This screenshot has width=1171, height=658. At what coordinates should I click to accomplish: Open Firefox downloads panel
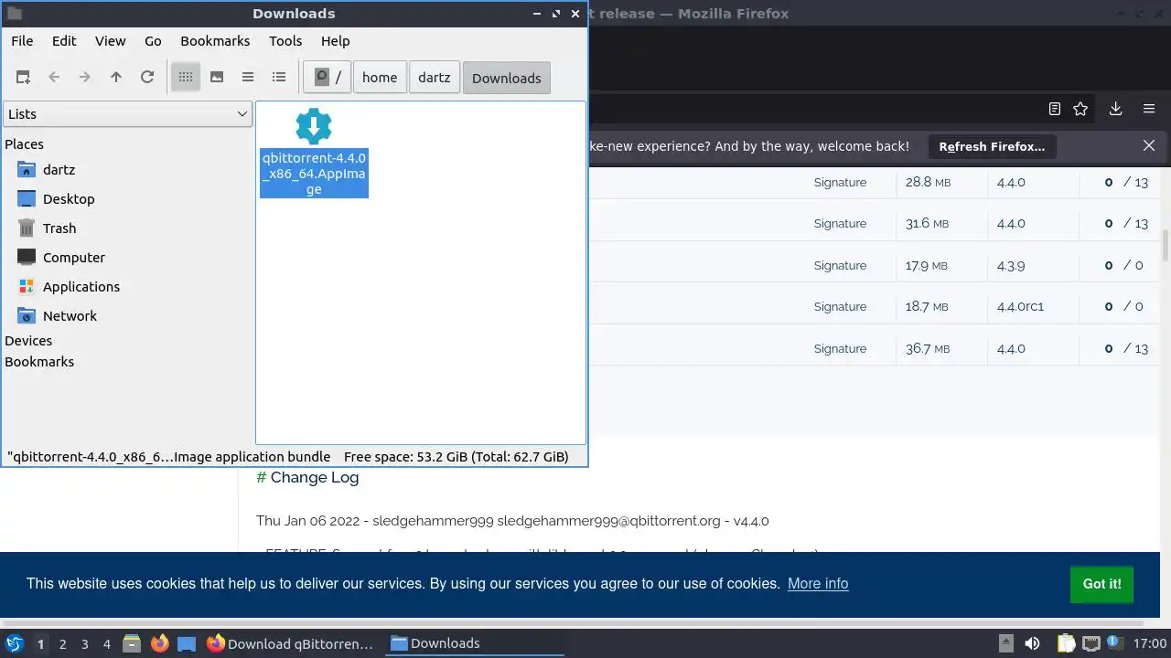[1115, 109]
